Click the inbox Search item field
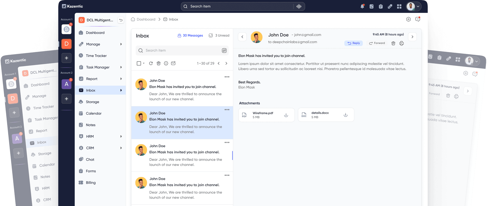Viewport: 487px width, 206px height. tap(182, 50)
